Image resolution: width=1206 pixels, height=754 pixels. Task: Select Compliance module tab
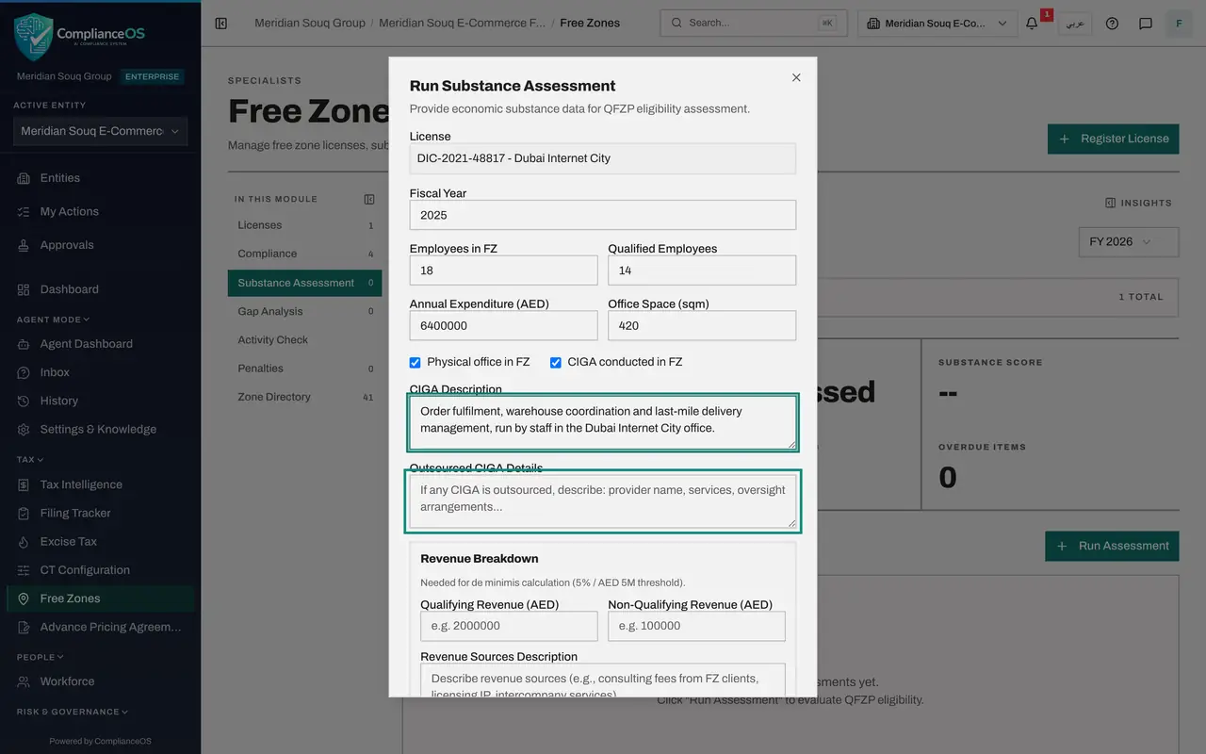304,254
